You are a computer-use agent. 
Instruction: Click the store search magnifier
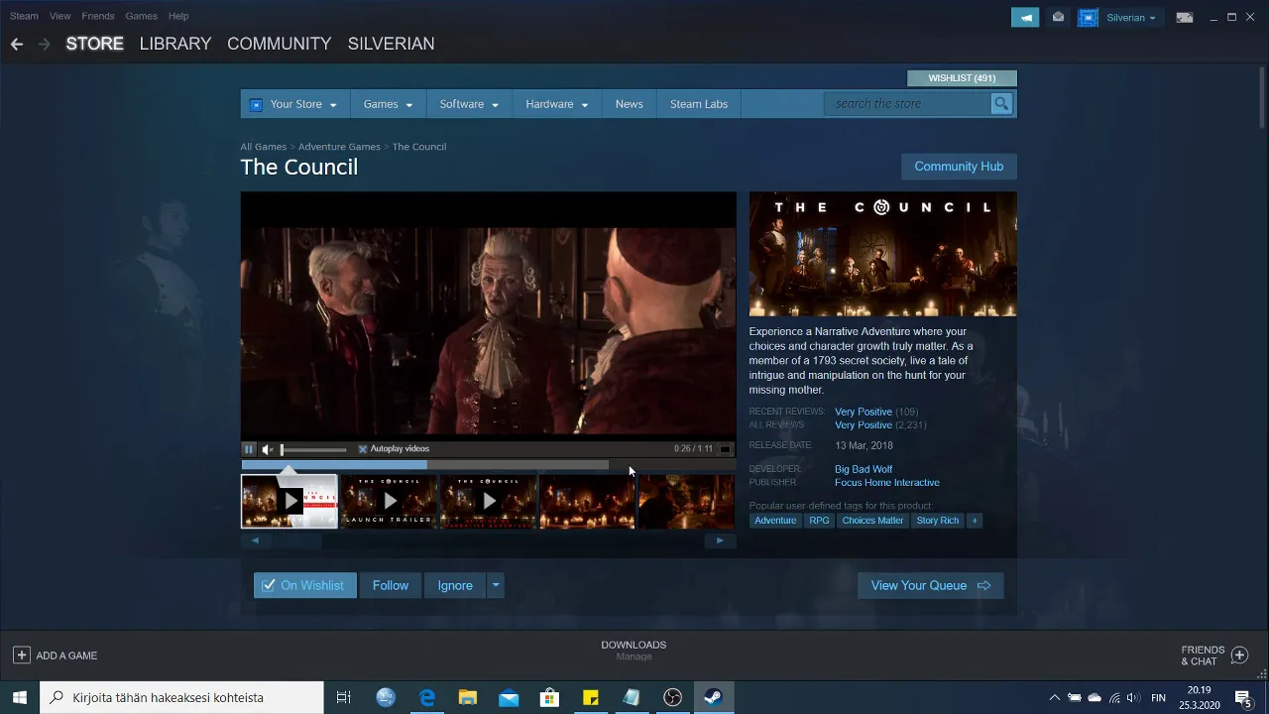tap(1001, 103)
